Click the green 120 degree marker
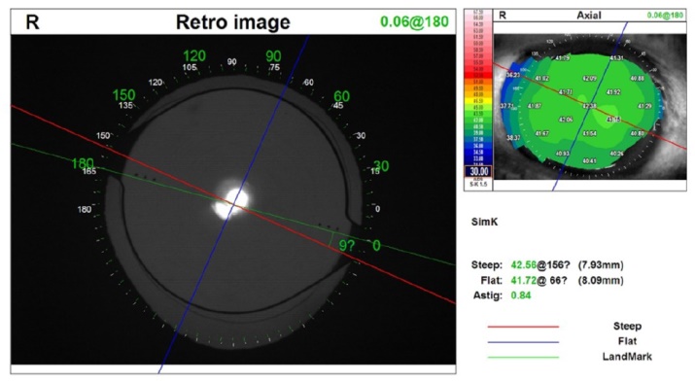The height and width of the screenshot is (381, 695). (194, 55)
